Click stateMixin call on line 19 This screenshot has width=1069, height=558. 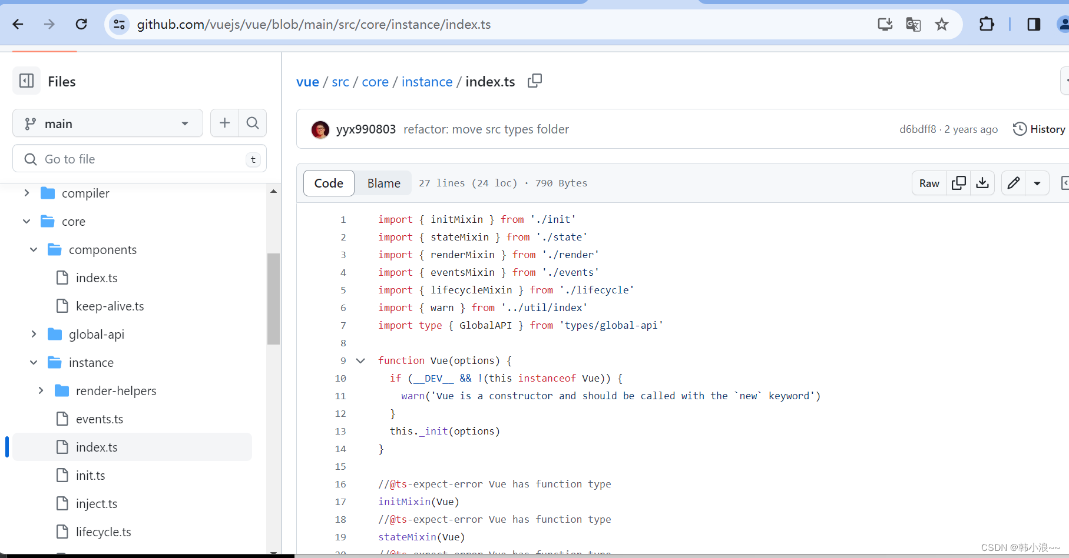422,537
